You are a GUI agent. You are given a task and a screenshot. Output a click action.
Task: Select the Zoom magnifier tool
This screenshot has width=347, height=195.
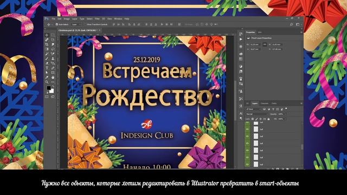(47, 82)
